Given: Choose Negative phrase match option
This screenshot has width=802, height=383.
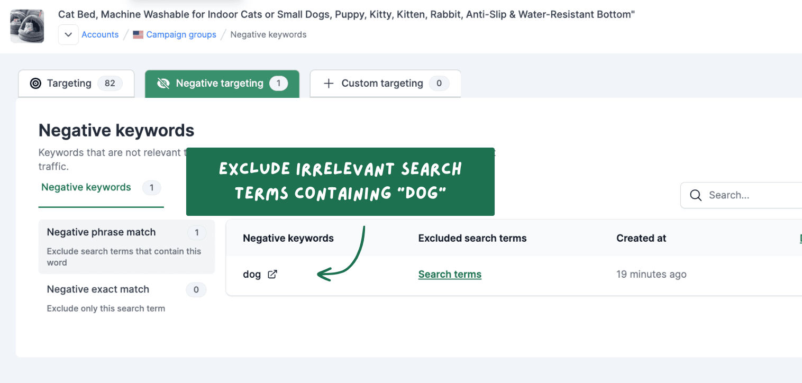Looking at the screenshot, I should [126, 247].
